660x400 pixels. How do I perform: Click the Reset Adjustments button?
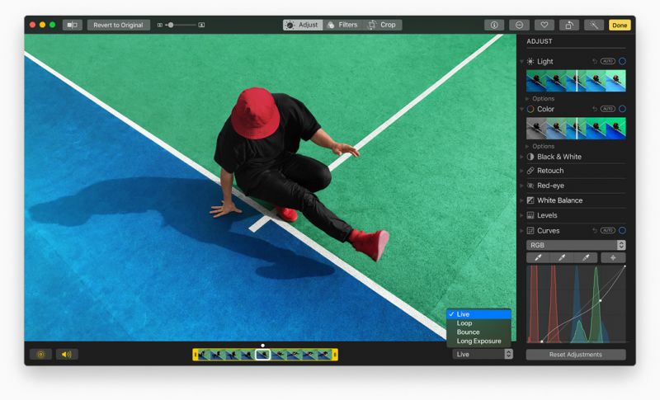tap(575, 355)
